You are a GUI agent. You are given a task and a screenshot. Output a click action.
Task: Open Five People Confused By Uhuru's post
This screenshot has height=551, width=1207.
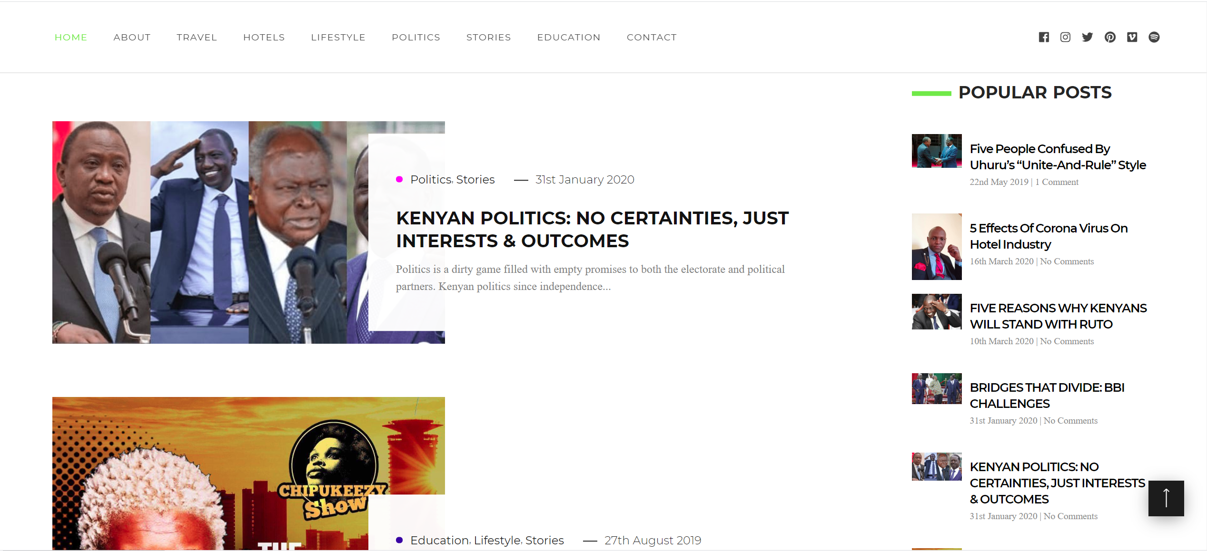click(1058, 157)
